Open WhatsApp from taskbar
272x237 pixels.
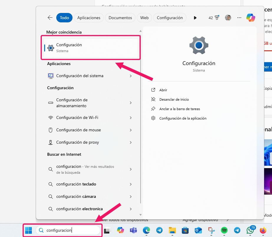click(x=250, y=230)
